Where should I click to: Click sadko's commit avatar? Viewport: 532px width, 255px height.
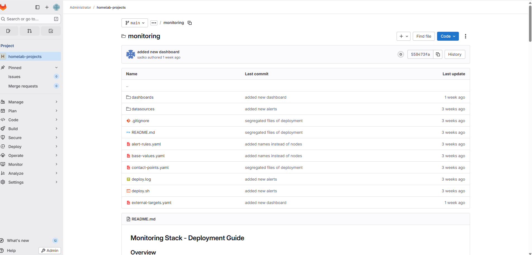click(130, 54)
